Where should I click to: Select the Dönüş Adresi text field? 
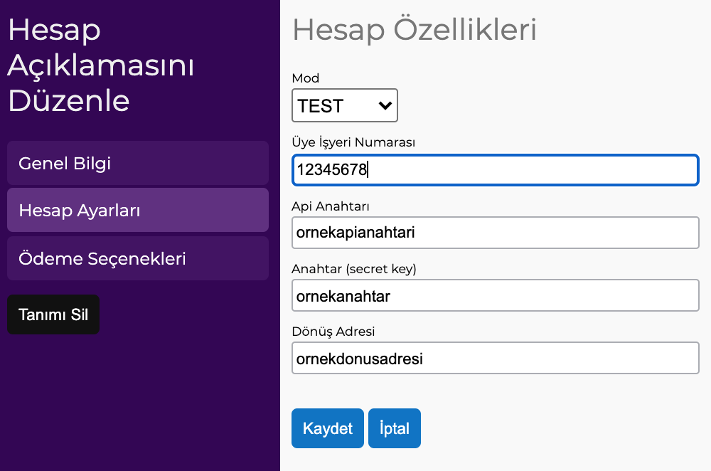tap(495, 358)
